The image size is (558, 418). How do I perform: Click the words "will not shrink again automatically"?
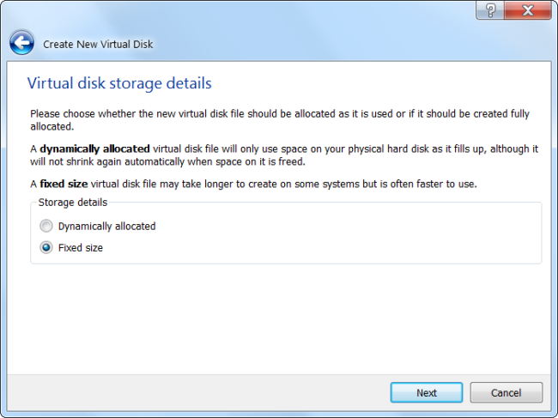pyautogui.click(x=121, y=162)
